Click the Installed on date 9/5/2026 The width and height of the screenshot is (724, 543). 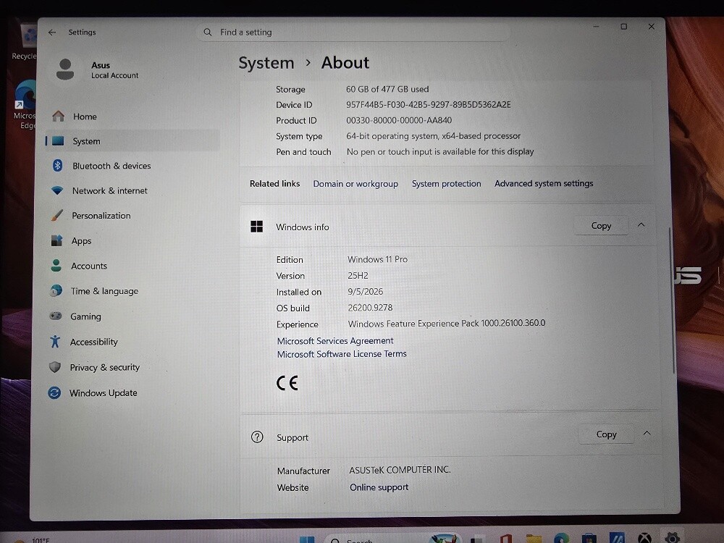pyautogui.click(x=365, y=292)
